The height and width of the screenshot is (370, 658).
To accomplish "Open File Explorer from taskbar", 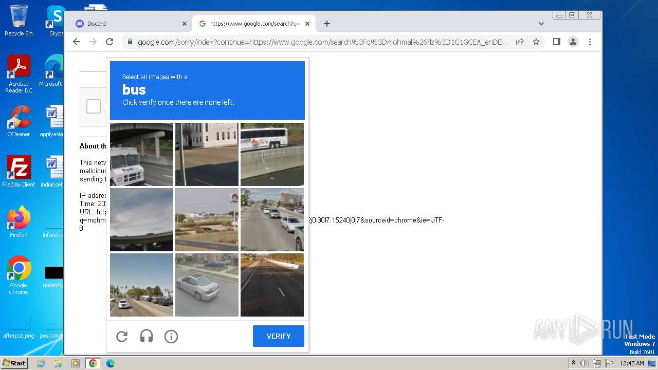I will (58, 363).
